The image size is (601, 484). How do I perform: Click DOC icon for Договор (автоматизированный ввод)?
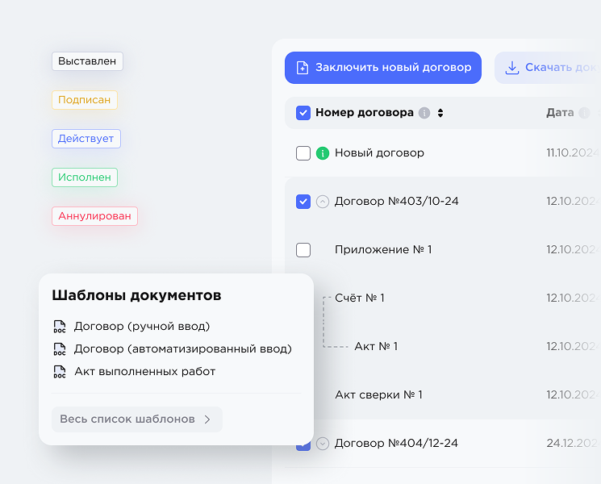click(x=60, y=349)
